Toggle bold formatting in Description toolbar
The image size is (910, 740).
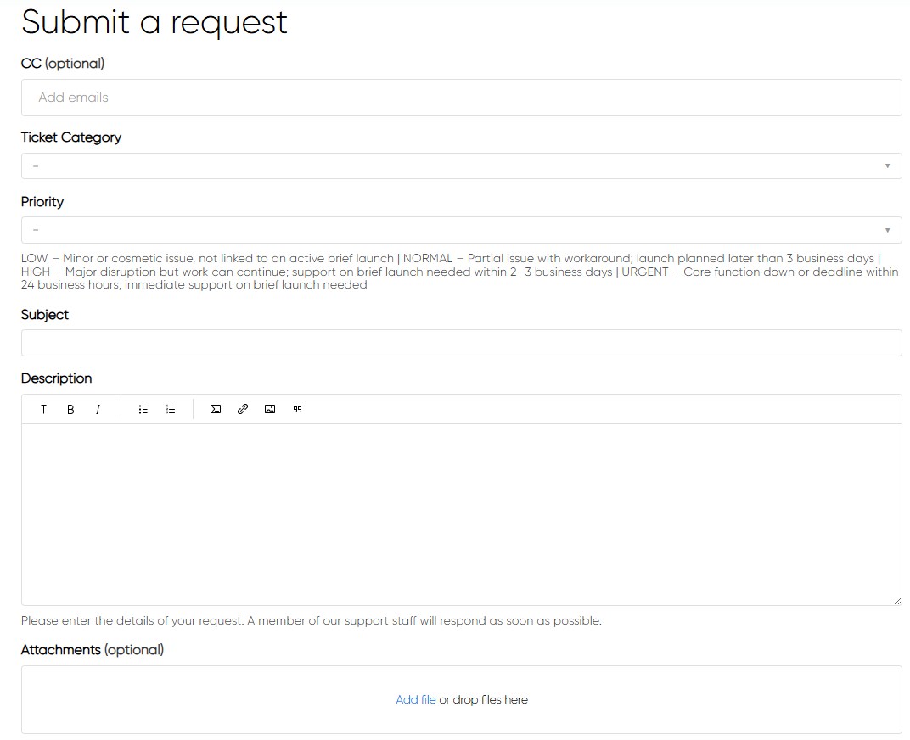(70, 409)
